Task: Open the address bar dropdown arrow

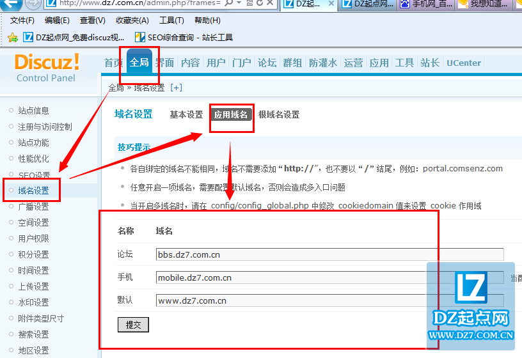Action: (239, 3)
